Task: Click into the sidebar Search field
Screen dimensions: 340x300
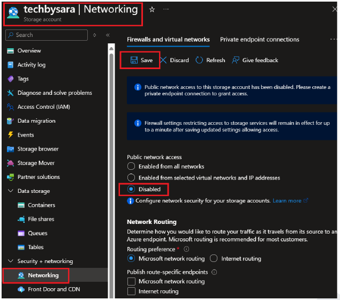Action: pyautogui.click(x=47, y=35)
